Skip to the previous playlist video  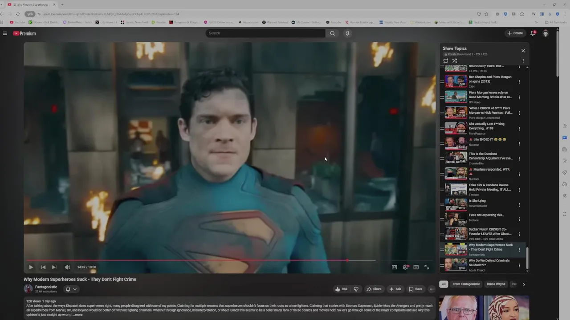(43, 267)
